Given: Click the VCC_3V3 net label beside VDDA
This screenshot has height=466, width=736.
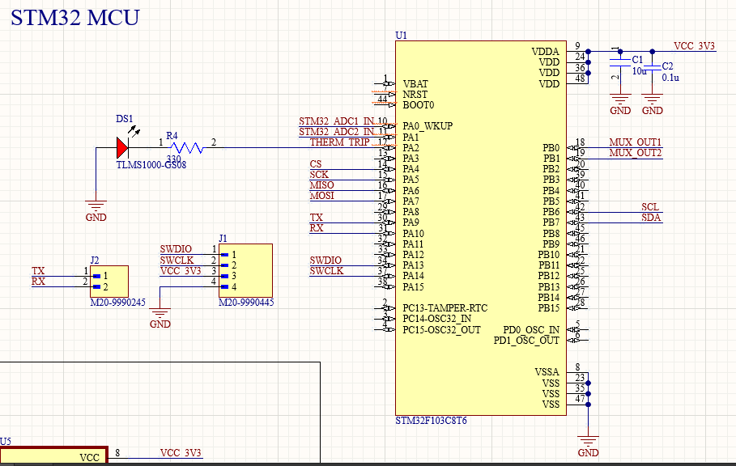Looking at the screenshot, I should pos(694,46).
